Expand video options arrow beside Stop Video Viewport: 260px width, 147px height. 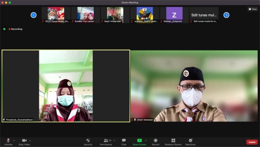click(30, 140)
